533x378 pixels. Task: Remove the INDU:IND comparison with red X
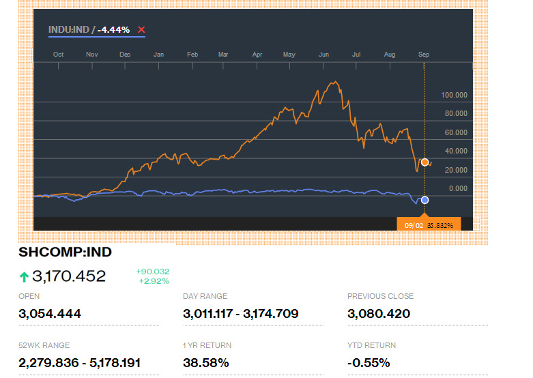pyautogui.click(x=141, y=29)
